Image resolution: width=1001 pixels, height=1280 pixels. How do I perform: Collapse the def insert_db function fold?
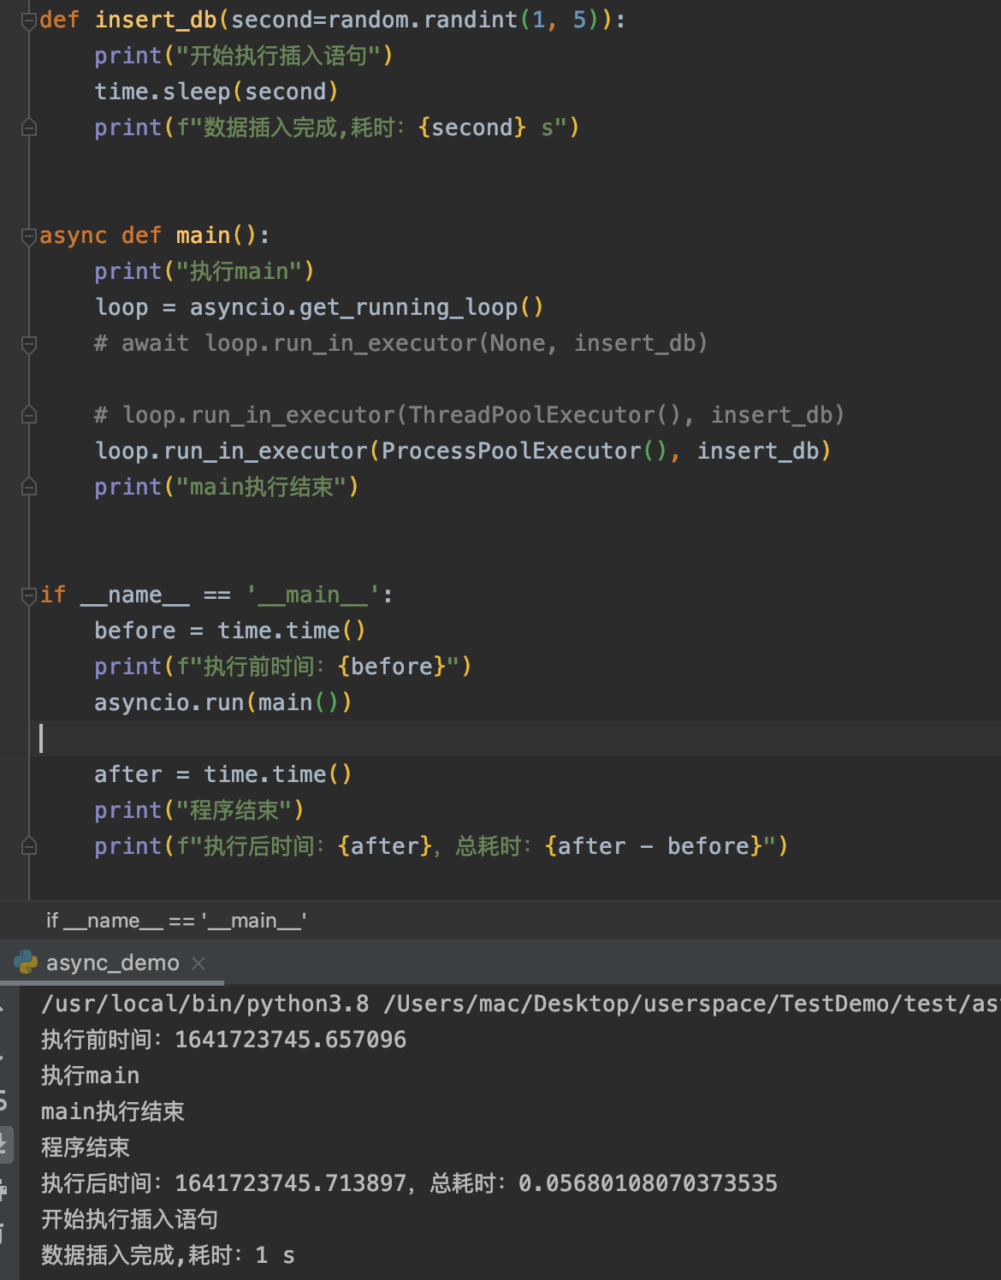coord(29,20)
